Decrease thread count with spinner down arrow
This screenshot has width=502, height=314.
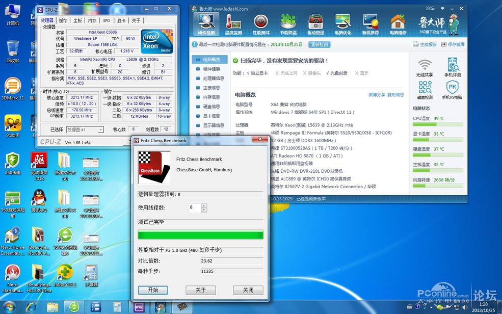pyautogui.click(x=204, y=211)
